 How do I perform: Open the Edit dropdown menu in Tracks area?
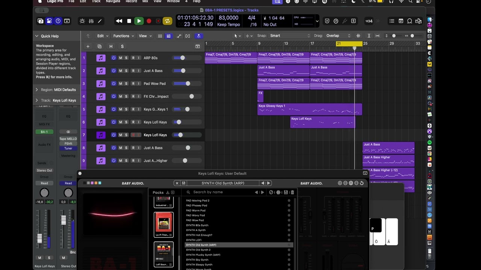[103, 36]
